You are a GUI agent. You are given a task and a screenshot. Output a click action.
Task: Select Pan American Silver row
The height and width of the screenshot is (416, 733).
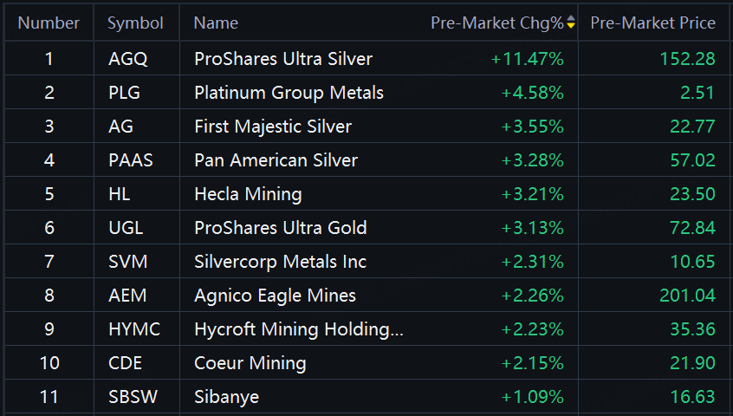pos(276,160)
